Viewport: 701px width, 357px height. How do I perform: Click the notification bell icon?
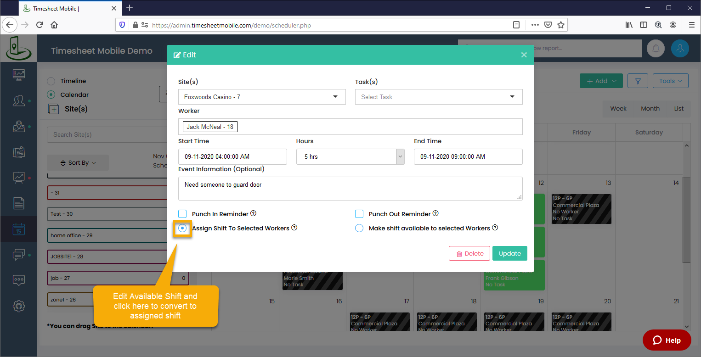point(656,48)
